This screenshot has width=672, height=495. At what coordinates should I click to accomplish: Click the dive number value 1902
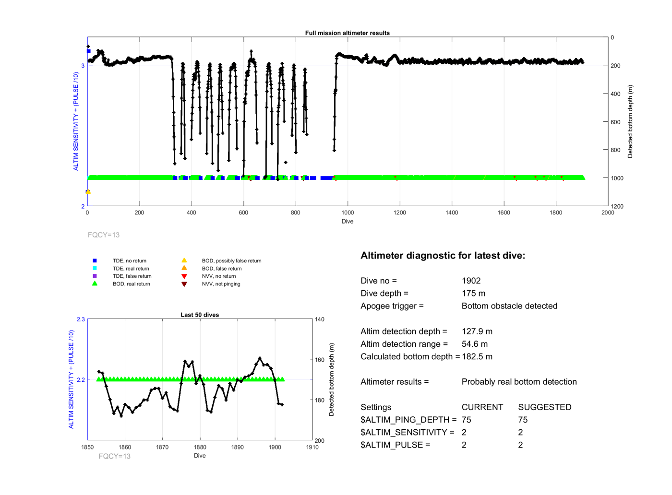click(471, 281)
